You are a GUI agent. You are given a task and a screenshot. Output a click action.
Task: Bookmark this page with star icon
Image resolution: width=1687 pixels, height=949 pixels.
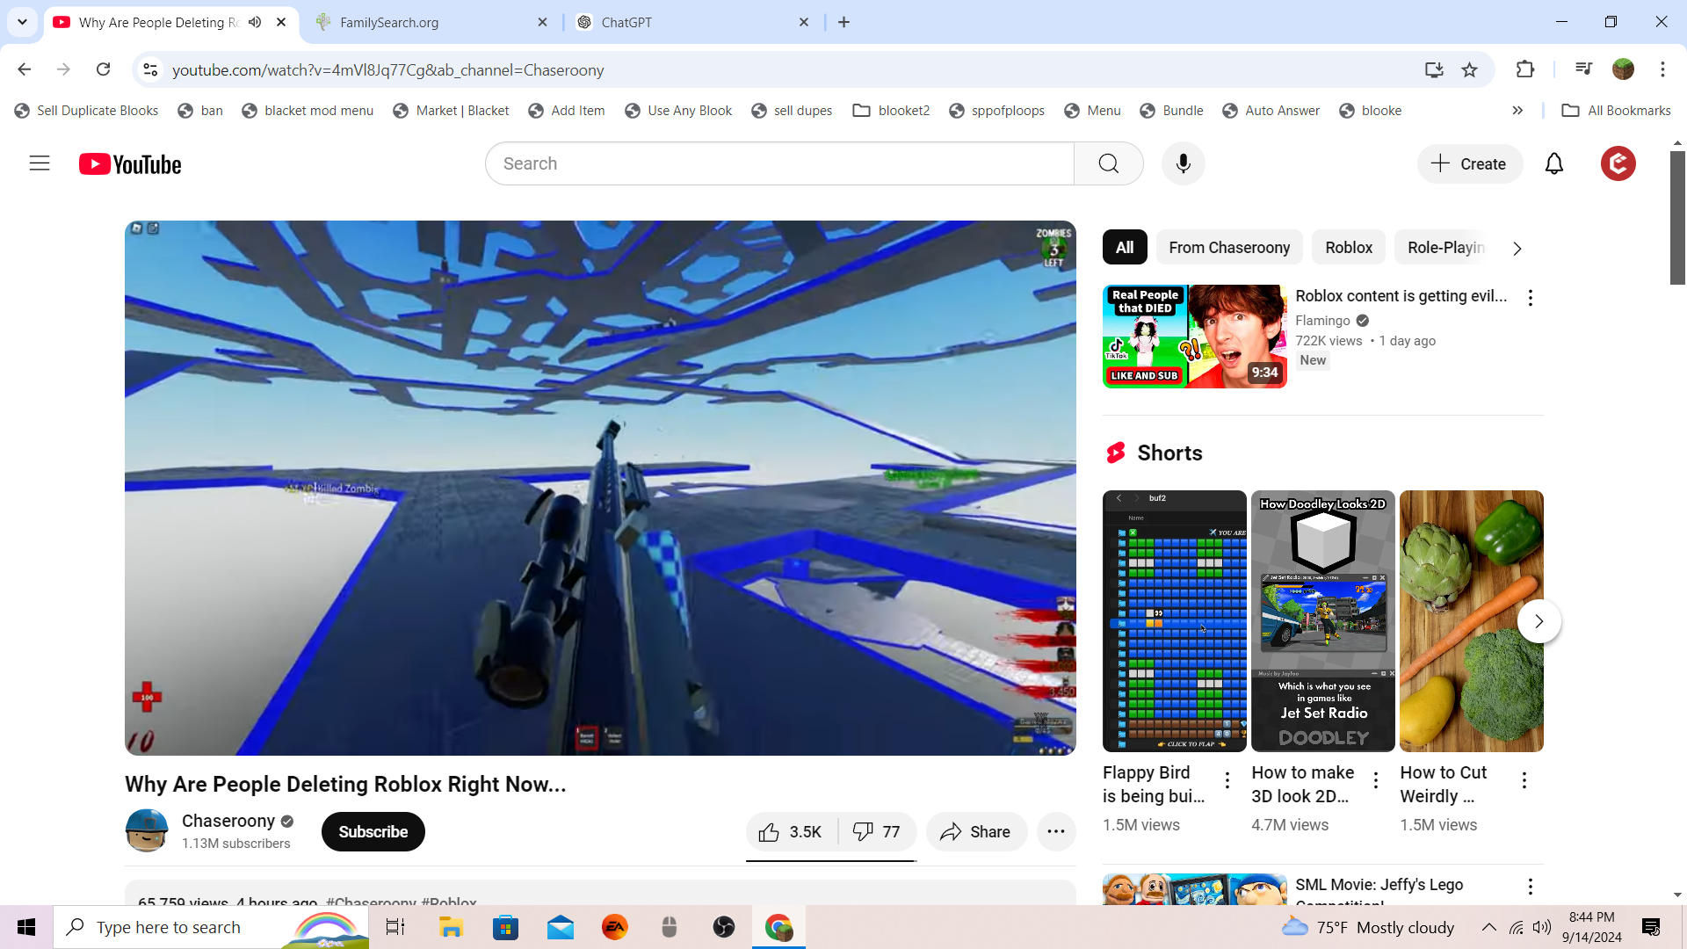(1469, 69)
